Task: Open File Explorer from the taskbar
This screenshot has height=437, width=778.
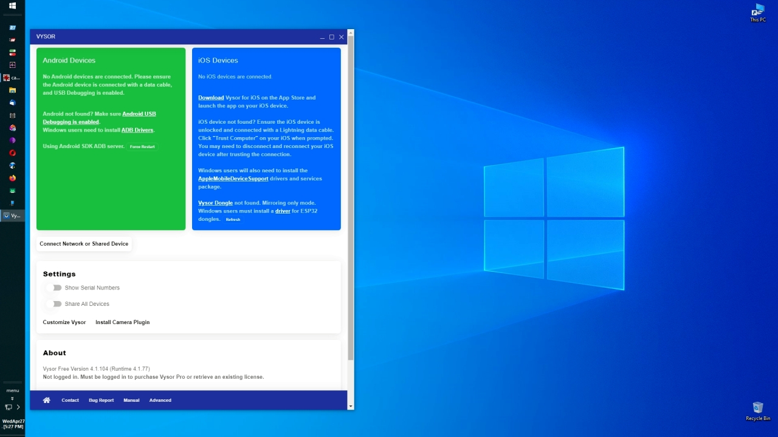Action: coord(12,90)
